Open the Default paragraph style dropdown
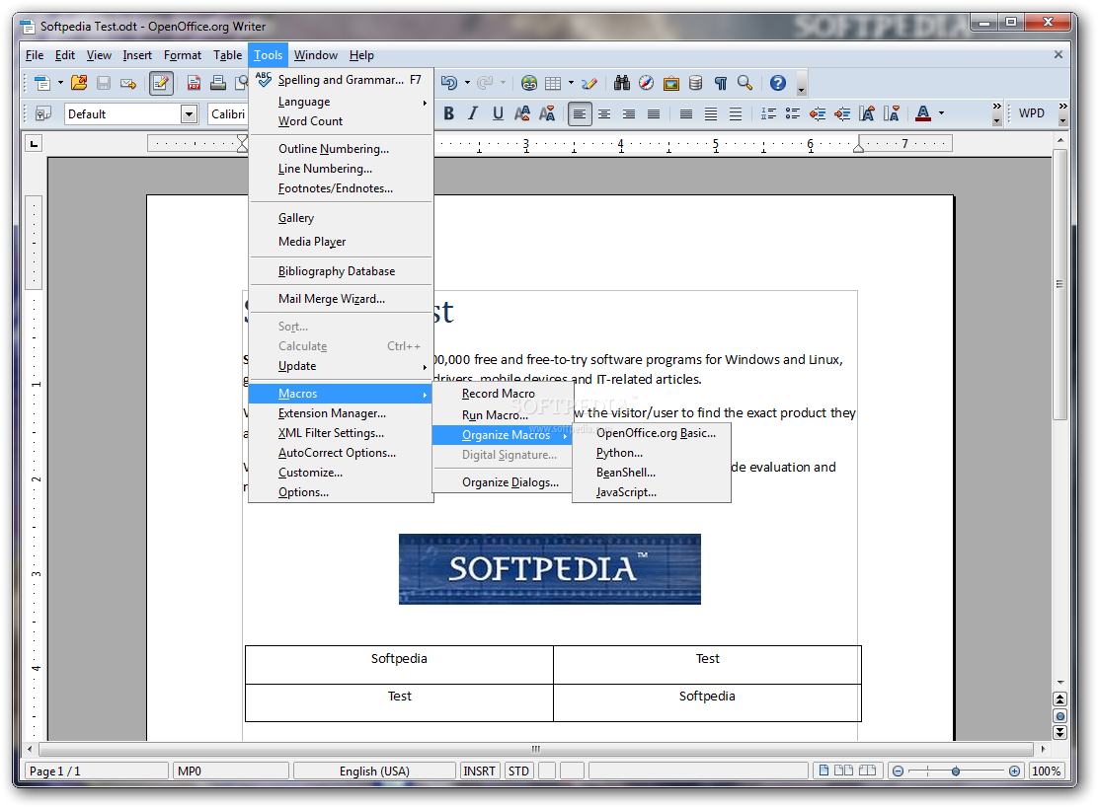 point(189,114)
